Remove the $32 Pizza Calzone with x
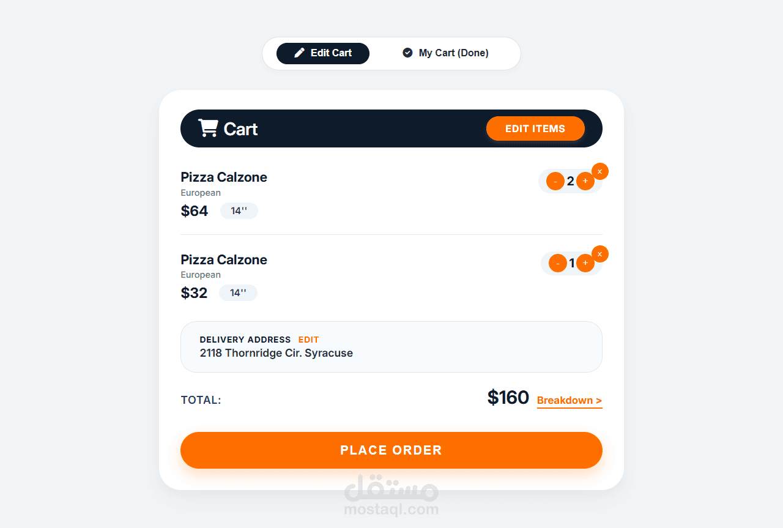 [599, 254]
